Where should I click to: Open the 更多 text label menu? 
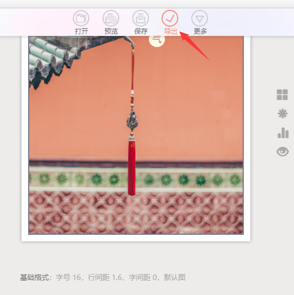200,31
